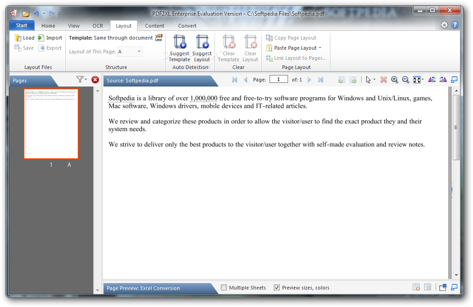The width and height of the screenshot is (473, 307).
Task: Click the Redo arrow icon
Action: (x=52, y=14)
